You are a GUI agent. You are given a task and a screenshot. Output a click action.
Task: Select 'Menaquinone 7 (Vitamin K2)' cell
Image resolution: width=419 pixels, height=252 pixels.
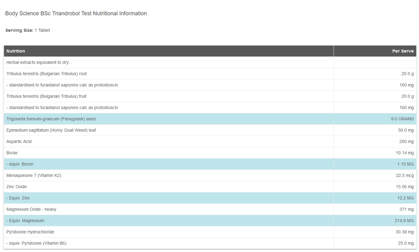(x=169, y=175)
